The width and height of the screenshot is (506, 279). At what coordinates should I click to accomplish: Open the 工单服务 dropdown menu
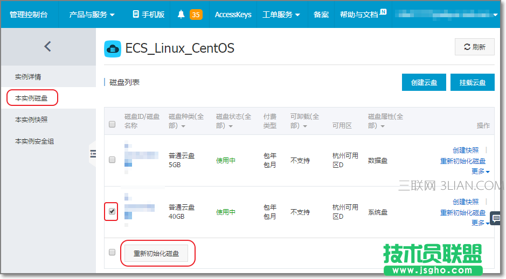click(281, 15)
